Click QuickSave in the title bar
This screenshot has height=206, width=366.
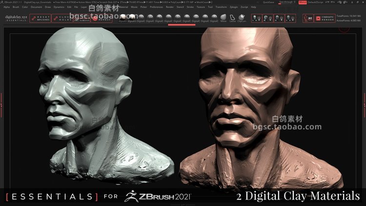click(268, 2)
